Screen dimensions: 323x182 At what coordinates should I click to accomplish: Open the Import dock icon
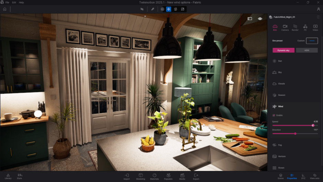click(127, 176)
